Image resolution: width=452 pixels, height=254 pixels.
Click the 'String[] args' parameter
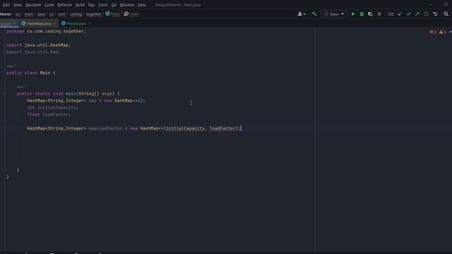tap(95, 94)
